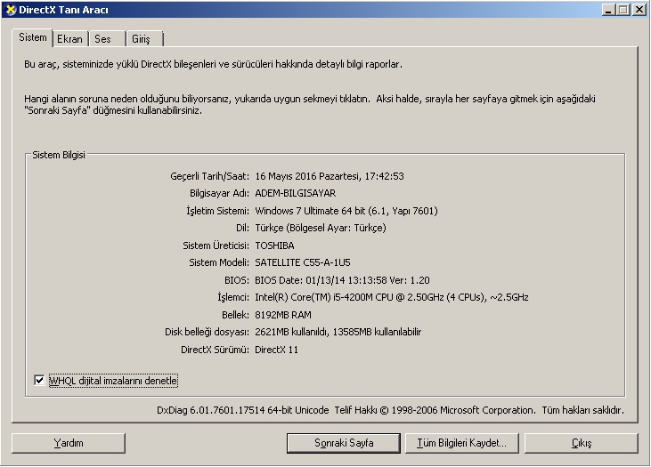Screen dimensions: 651x467
Task: Click the İşletim Sistemi label
Action: pyautogui.click(x=217, y=211)
